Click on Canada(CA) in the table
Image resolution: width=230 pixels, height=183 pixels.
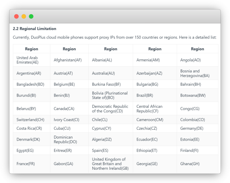(x=64, y=109)
